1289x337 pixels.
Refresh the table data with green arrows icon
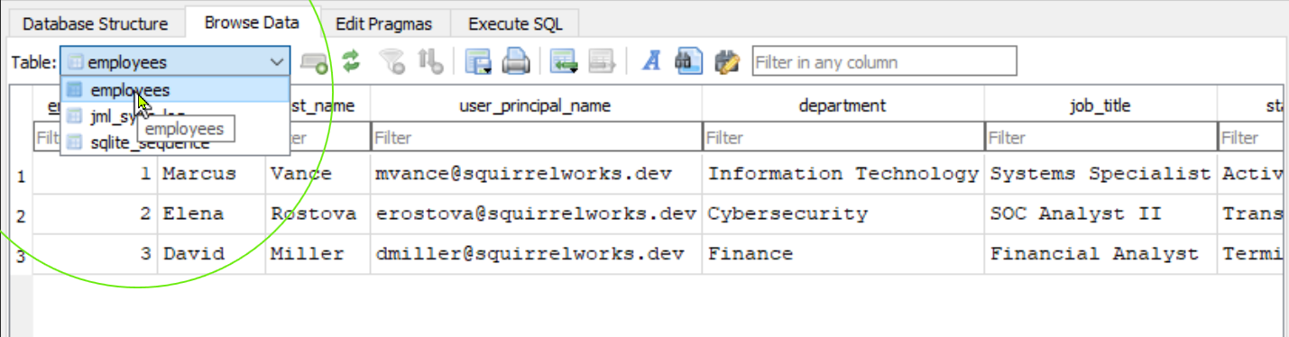(351, 61)
